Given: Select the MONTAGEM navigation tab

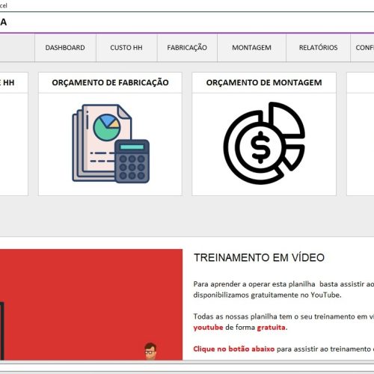Looking at the screenshot, I should click(251, 47).
